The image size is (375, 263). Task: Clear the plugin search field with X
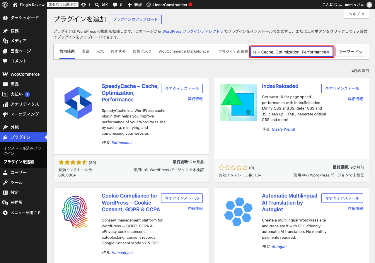coord(328,52)
